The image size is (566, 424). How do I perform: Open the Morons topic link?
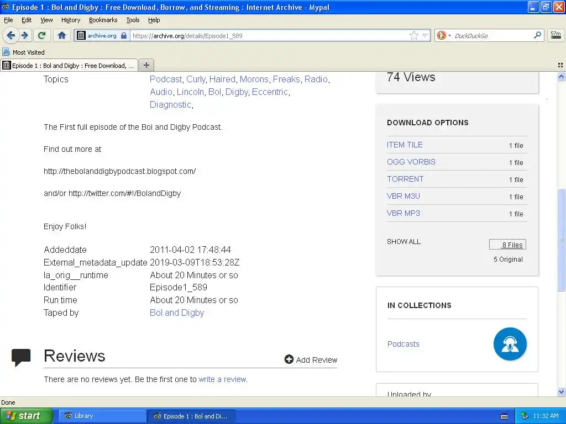tap(254, 79)
